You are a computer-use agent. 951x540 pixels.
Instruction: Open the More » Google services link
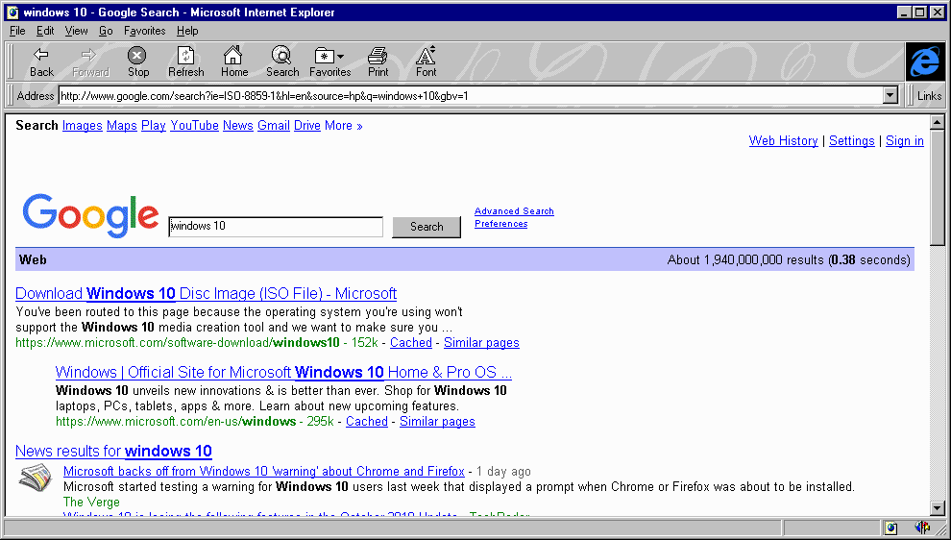click(x=343, y=126)
